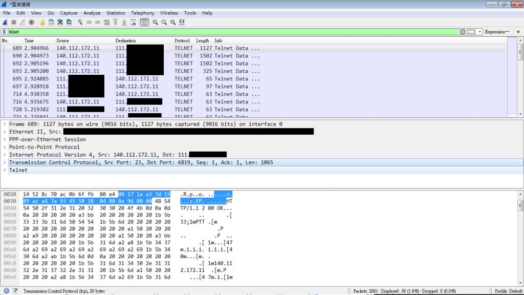The width and height of the screenshot is (524, 295).
Task: Open capture options
Action: pyautogui.click(x=31, y=23)
